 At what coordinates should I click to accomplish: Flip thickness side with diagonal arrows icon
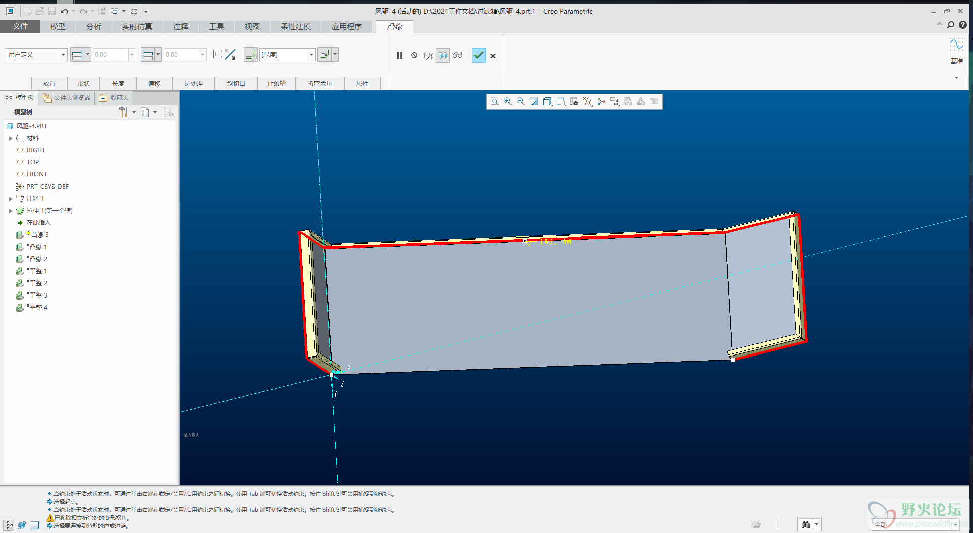pyautogui.click(x=230, y=54)
